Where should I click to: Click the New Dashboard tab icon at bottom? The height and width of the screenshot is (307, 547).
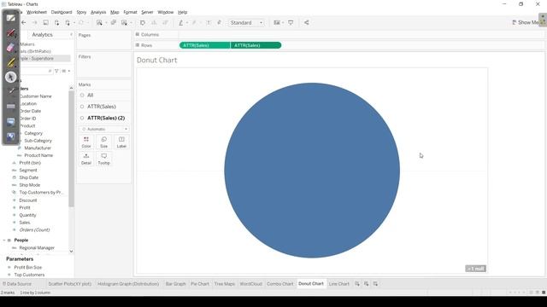pos(367,284)
